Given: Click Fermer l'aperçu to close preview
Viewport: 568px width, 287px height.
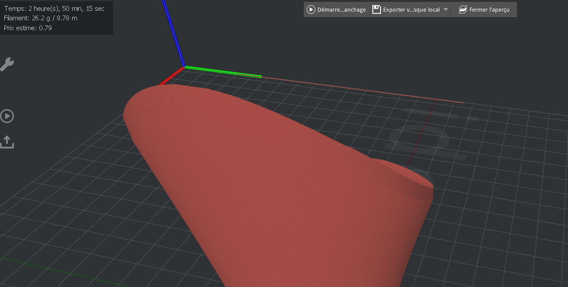Looking at the screenshot, I should [485, 9].
